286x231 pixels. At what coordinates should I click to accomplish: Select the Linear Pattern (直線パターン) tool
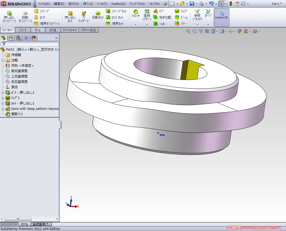click(147, 15)
